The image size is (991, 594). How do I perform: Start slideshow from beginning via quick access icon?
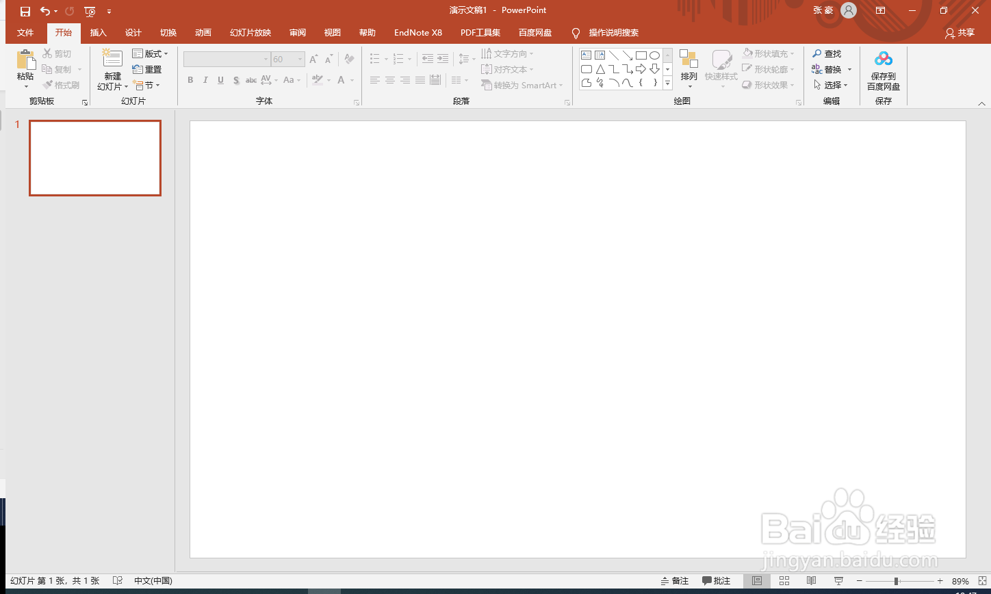(90, 11)
